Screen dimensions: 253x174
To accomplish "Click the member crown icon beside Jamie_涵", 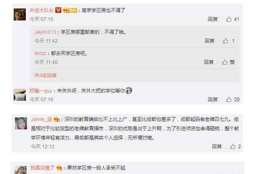I will point(56,119).
